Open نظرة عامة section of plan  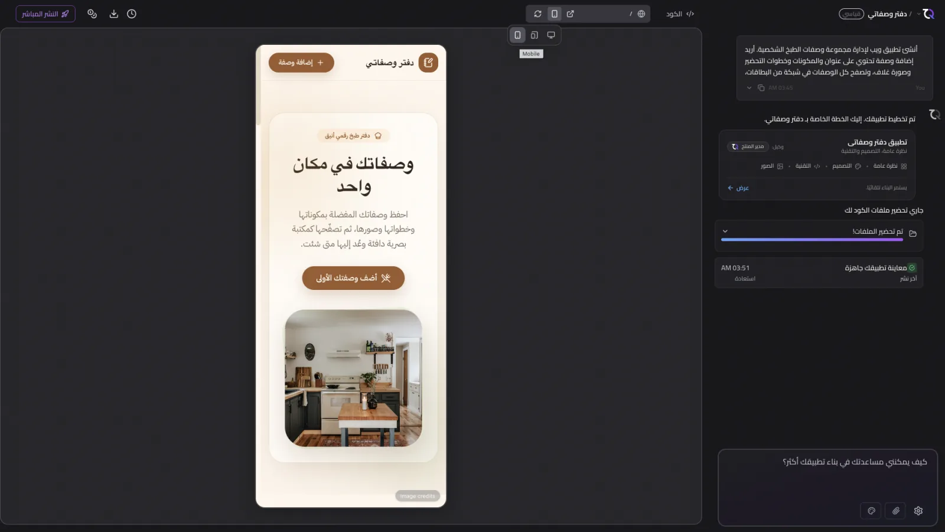click(889, 166)
